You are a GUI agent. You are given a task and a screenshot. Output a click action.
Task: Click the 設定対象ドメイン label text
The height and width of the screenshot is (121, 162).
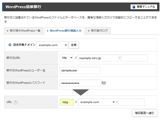(24, 45)
